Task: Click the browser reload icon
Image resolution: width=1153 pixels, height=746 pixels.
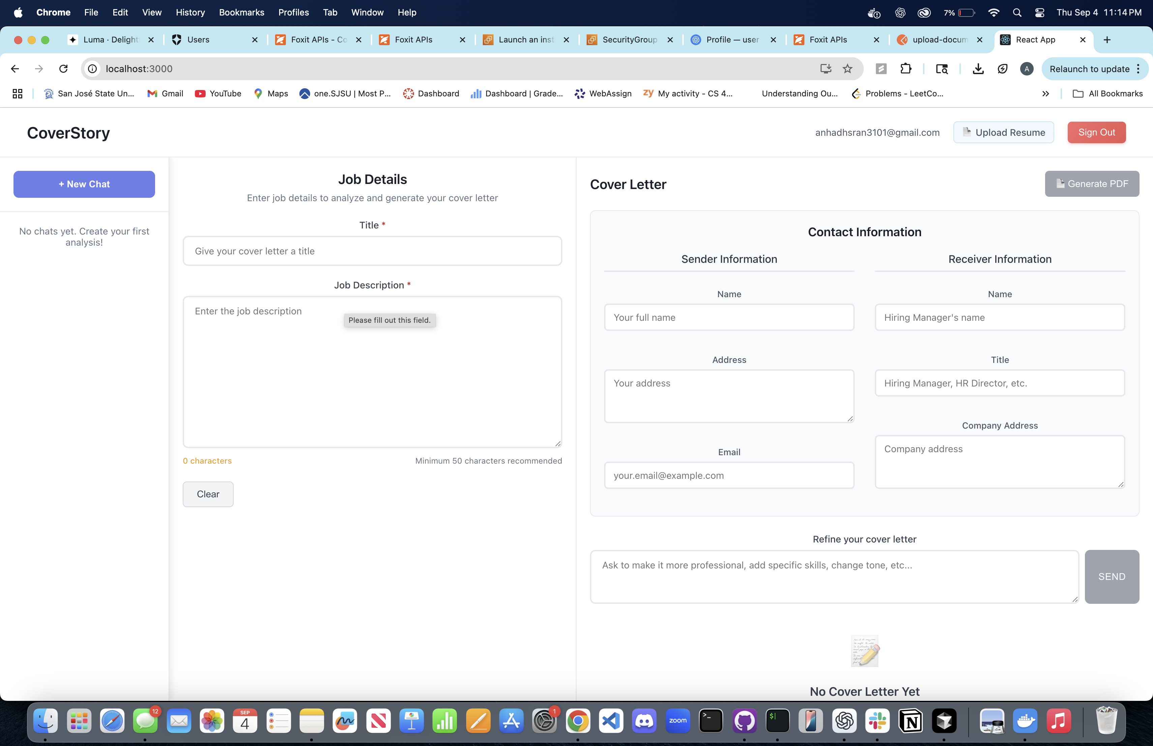Action: [63, 69]
